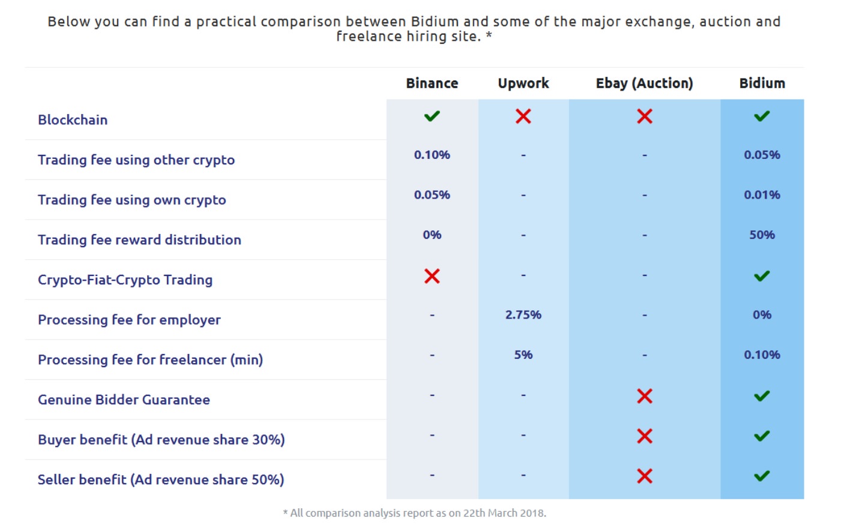Click the red X for Upwork Blockchain

click(523, 116)
